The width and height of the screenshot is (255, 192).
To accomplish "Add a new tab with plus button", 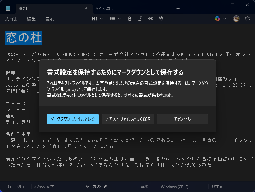I will tap(178, 9).
